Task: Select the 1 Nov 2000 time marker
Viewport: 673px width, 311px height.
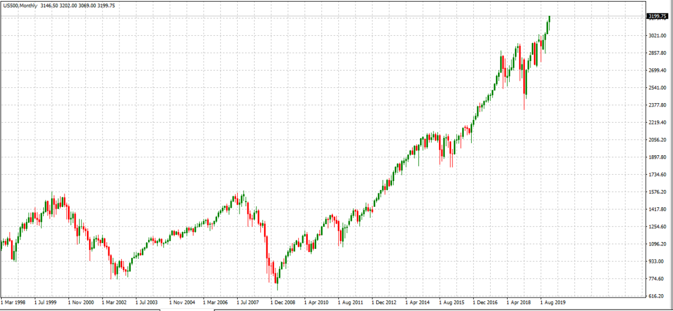Action: click(80, 301)
